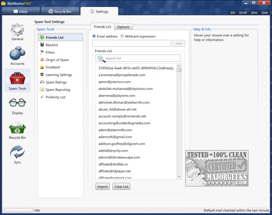This screenshot has width=272, height=215.
Task: Click the email address input field
Action: point(131,44)
